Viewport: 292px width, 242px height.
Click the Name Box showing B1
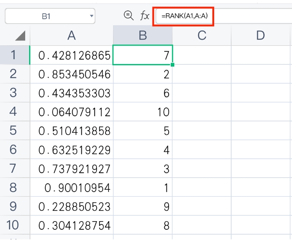pyautogui.click(x=50, y=16)
